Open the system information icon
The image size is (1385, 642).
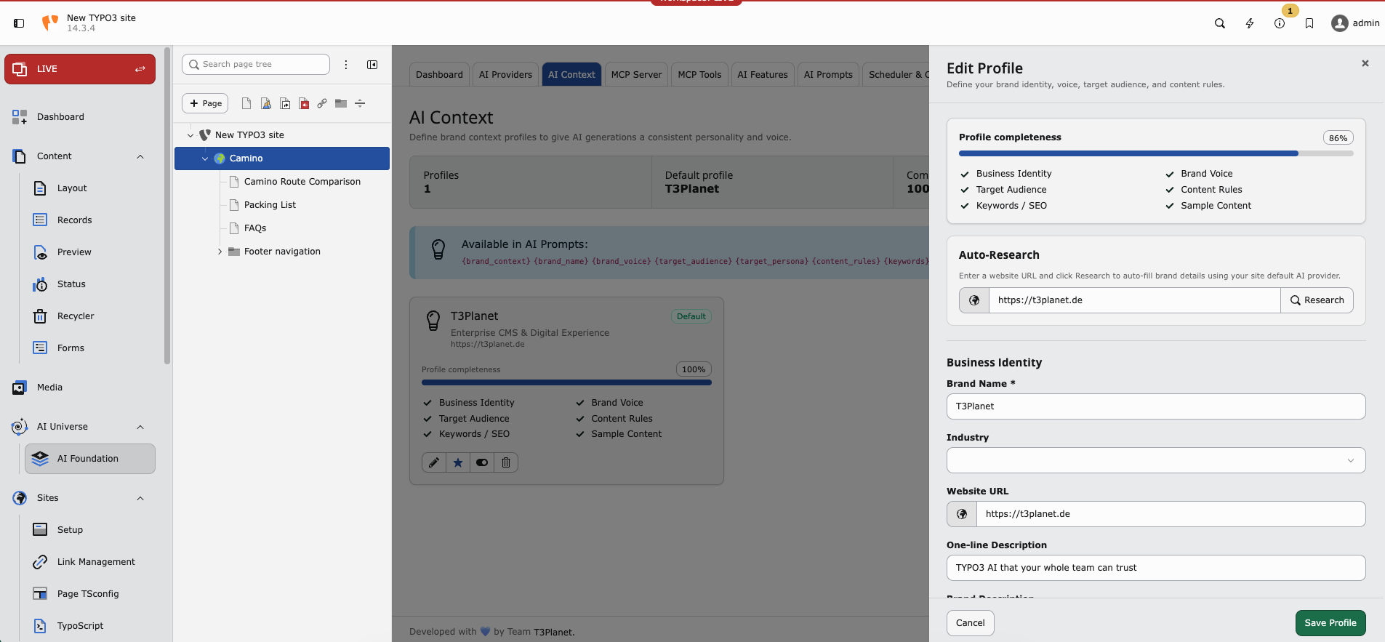(x=1280, y=23)
